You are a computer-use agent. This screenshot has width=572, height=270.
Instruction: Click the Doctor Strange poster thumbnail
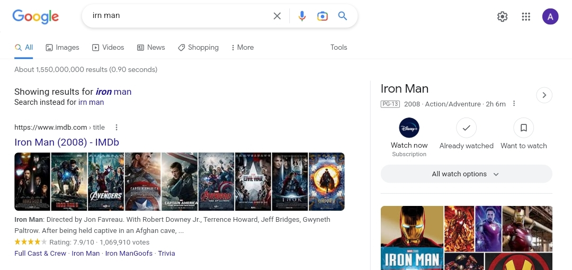point(326,182)
